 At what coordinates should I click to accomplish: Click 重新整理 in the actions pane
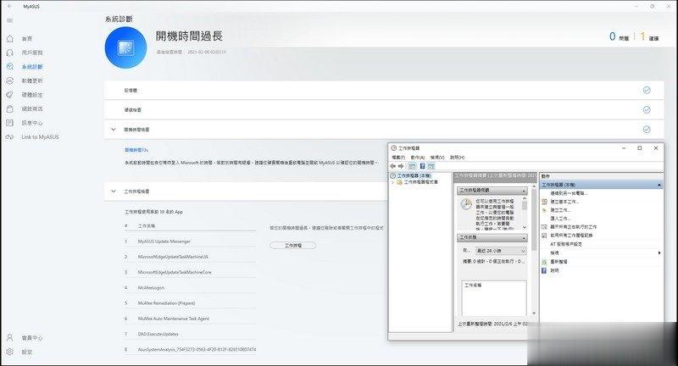click(x=559, y=262)
